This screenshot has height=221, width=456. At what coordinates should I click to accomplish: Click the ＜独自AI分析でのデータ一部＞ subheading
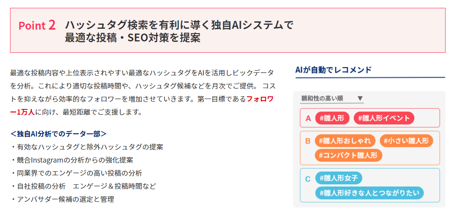(x=59, y=133)
